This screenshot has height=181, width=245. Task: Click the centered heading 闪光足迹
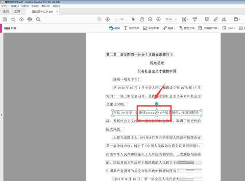pyautogui.click(x=157, y=63)
